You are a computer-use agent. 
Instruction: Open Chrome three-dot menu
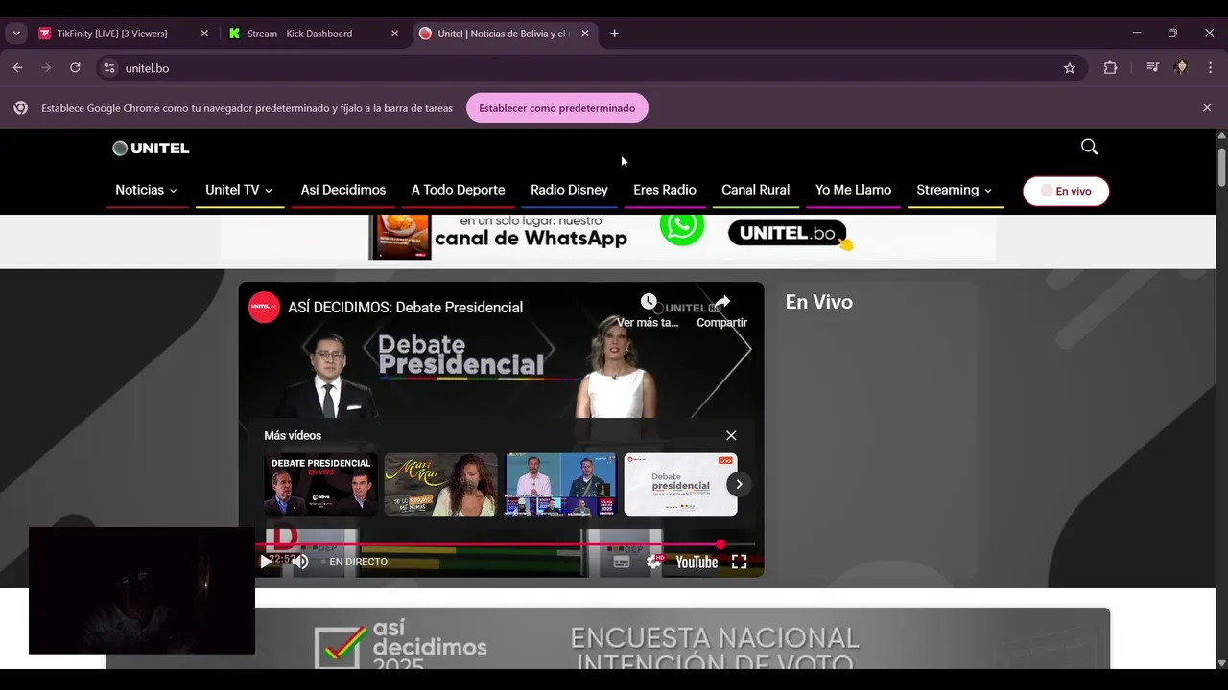click(1210, 68)
